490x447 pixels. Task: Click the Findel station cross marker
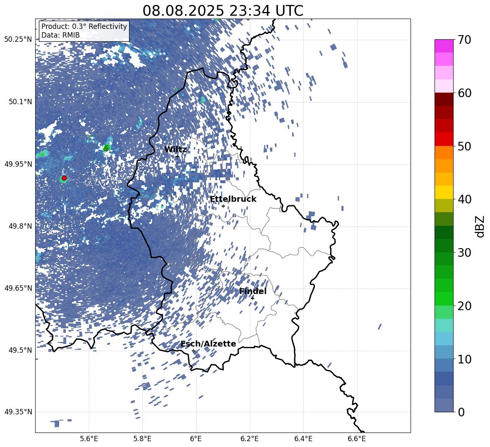(252, 298)
